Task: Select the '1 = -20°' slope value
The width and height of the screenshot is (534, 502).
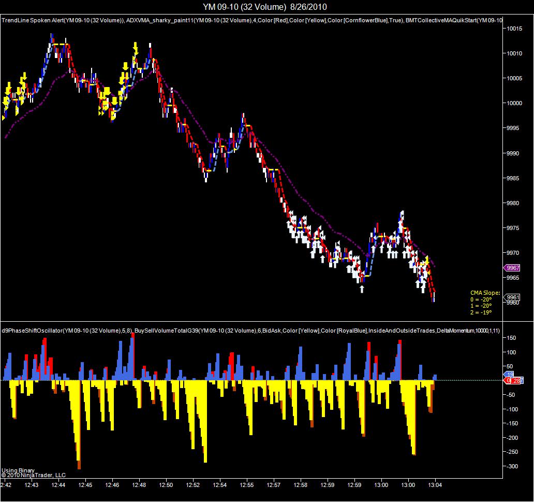Action: 481,306
